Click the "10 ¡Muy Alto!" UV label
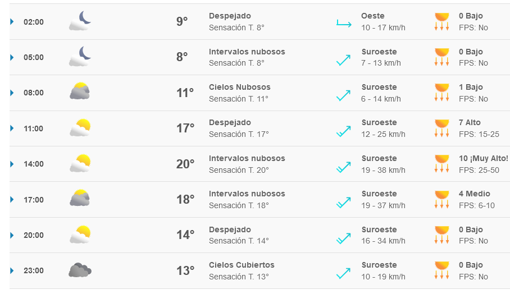 tap(483, 158)
